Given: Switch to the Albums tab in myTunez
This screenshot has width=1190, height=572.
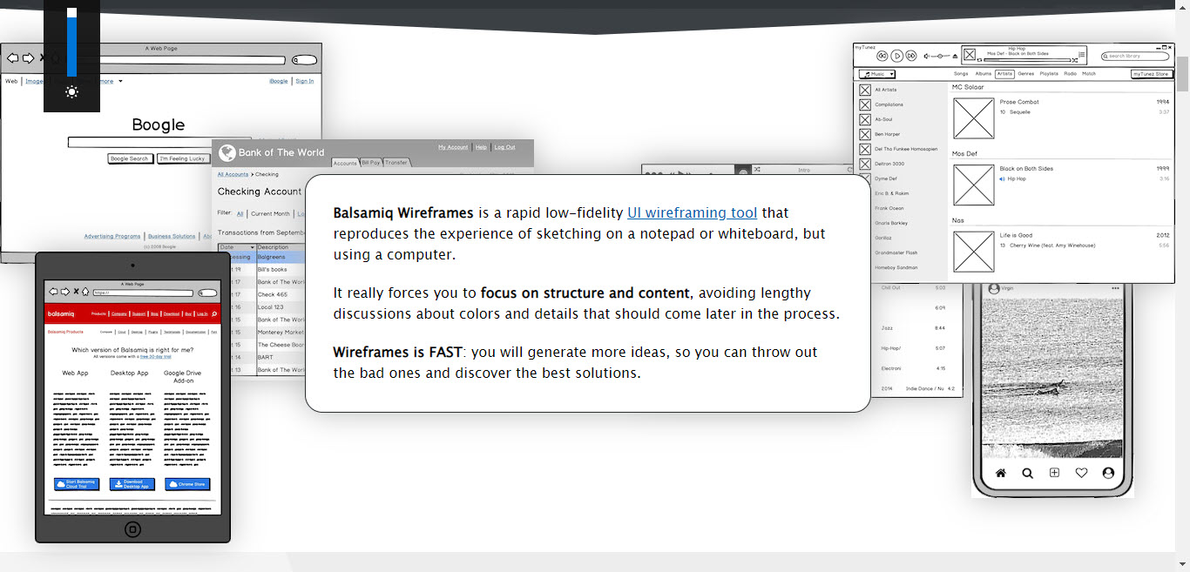Looking at the screenshot, I should 984,73.
